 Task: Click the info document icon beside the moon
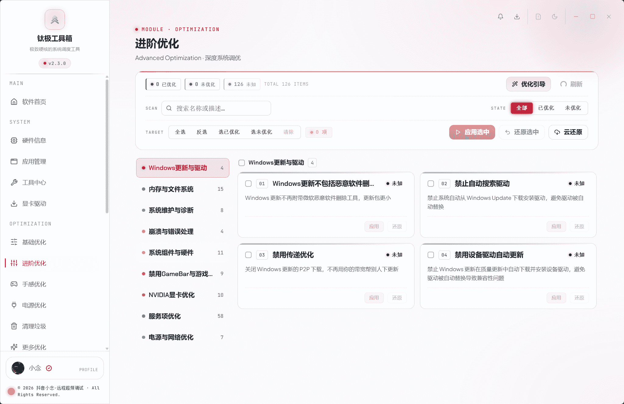tap(538, 17)
